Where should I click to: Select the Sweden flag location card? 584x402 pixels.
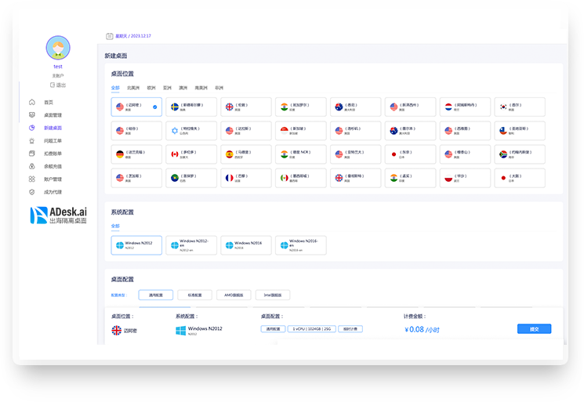(191, 107)
